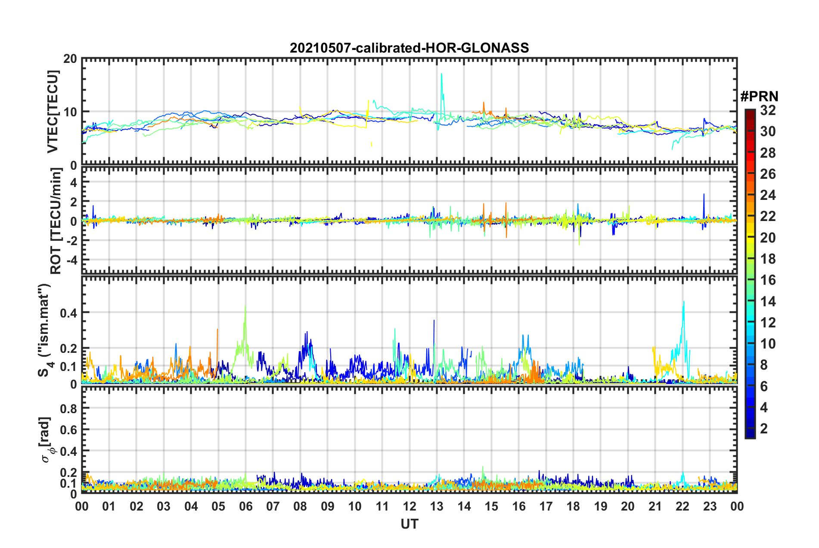Click the sigma phi axis tick label 0.6
Screen dimensions: 819x548
click(x=69, y=430)
